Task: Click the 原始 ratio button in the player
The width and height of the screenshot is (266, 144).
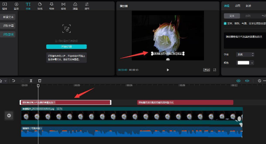Action: tap(206, 70)
